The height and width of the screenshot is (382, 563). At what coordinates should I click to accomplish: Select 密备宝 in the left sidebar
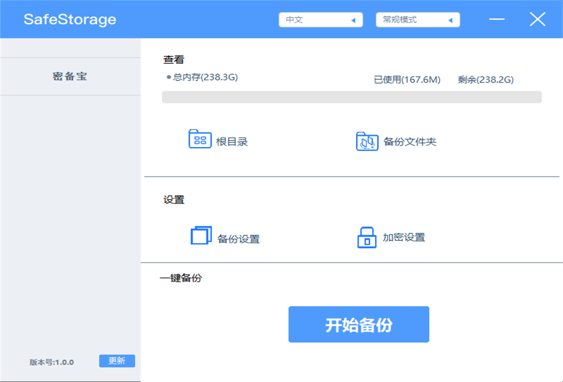pos(70,76)
